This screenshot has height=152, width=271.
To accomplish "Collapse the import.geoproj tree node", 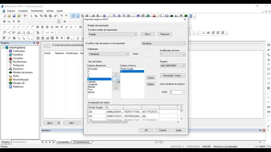I will coord(3,48).
